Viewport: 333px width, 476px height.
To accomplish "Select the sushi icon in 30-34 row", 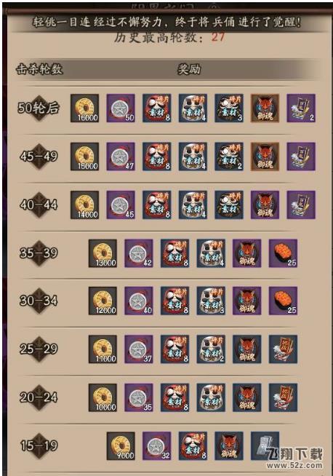I will pos(283,301).
